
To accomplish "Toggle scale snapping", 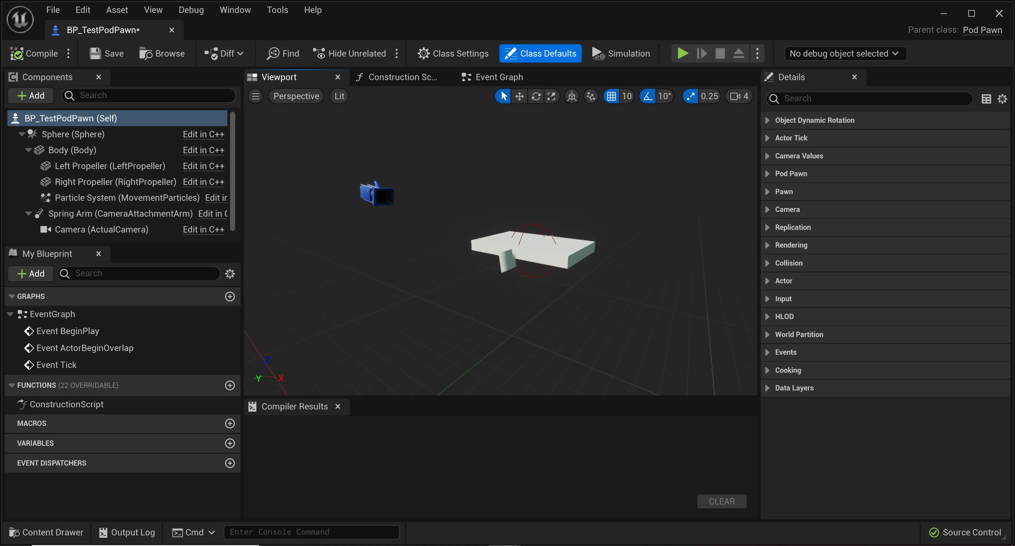I will [690, 96].
